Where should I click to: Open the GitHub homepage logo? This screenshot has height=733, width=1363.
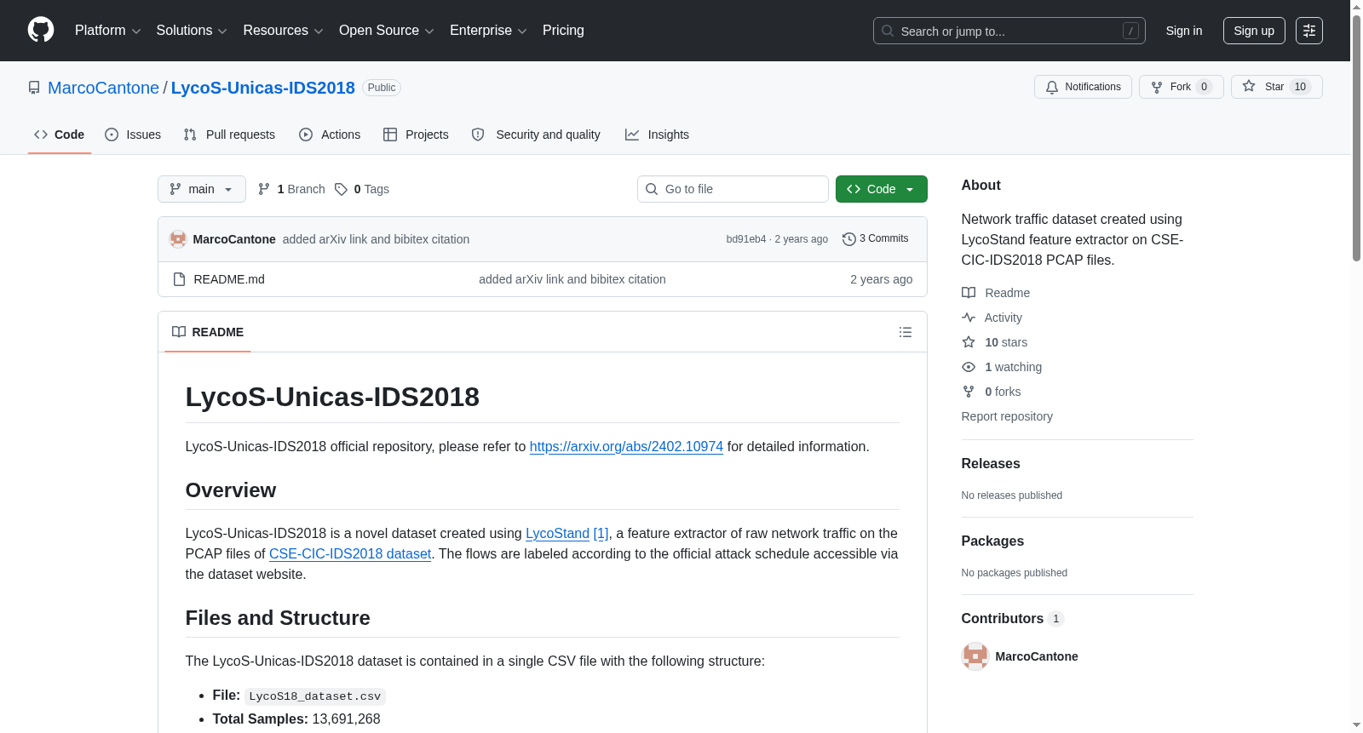click(41, 31)
